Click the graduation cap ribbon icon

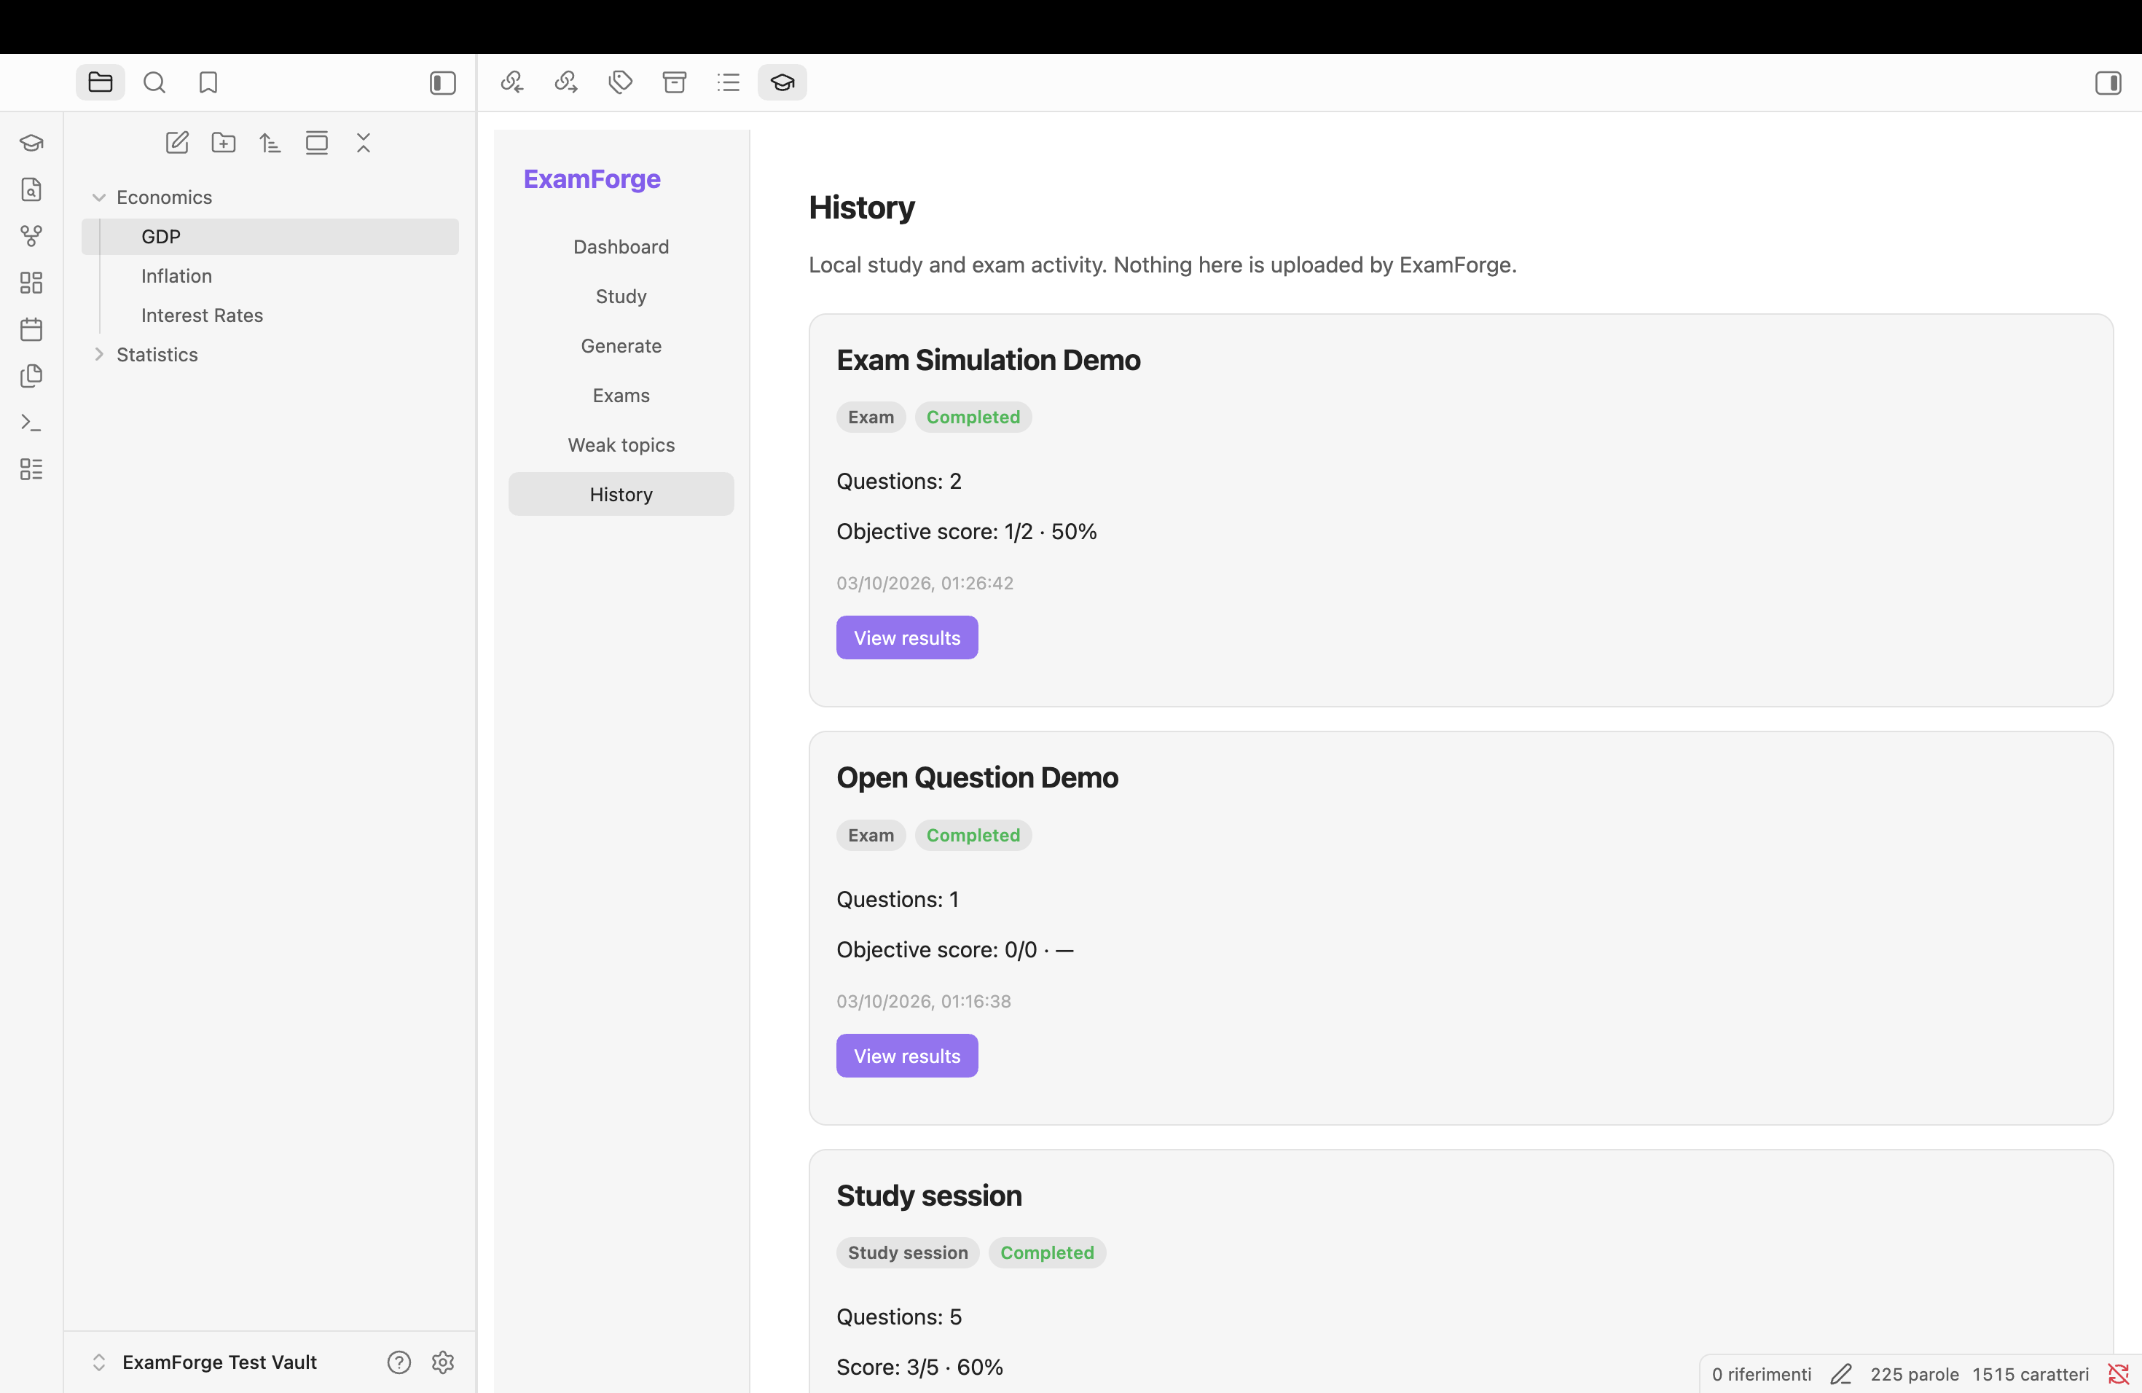pyautogui.click(x=31, y=143)
